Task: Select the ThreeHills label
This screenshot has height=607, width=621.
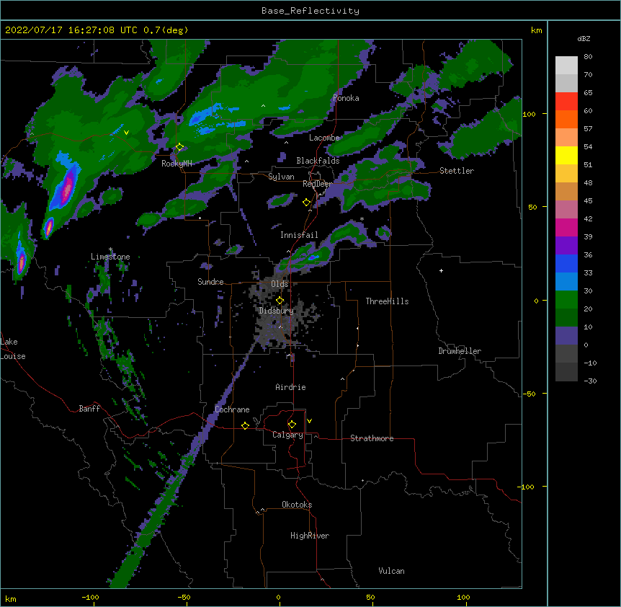Action: click(387, 301)
